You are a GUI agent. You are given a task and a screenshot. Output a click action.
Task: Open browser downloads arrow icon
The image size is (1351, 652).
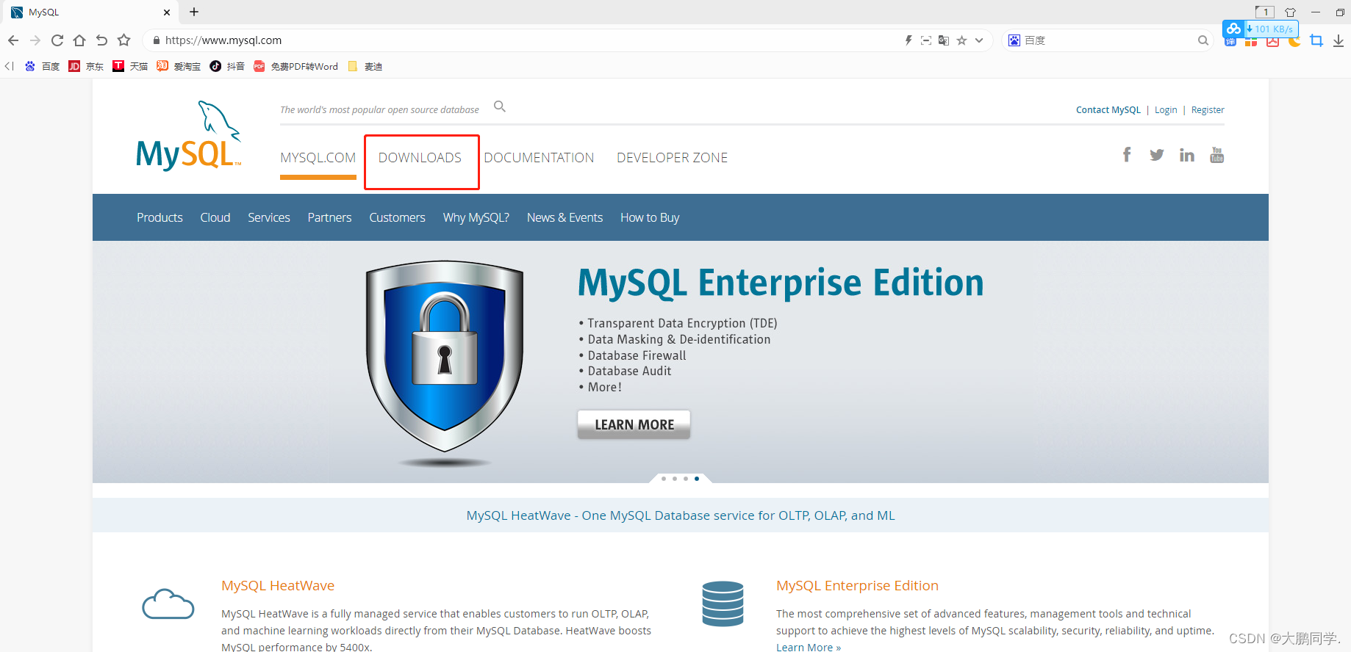click(x=1339, y=40)
